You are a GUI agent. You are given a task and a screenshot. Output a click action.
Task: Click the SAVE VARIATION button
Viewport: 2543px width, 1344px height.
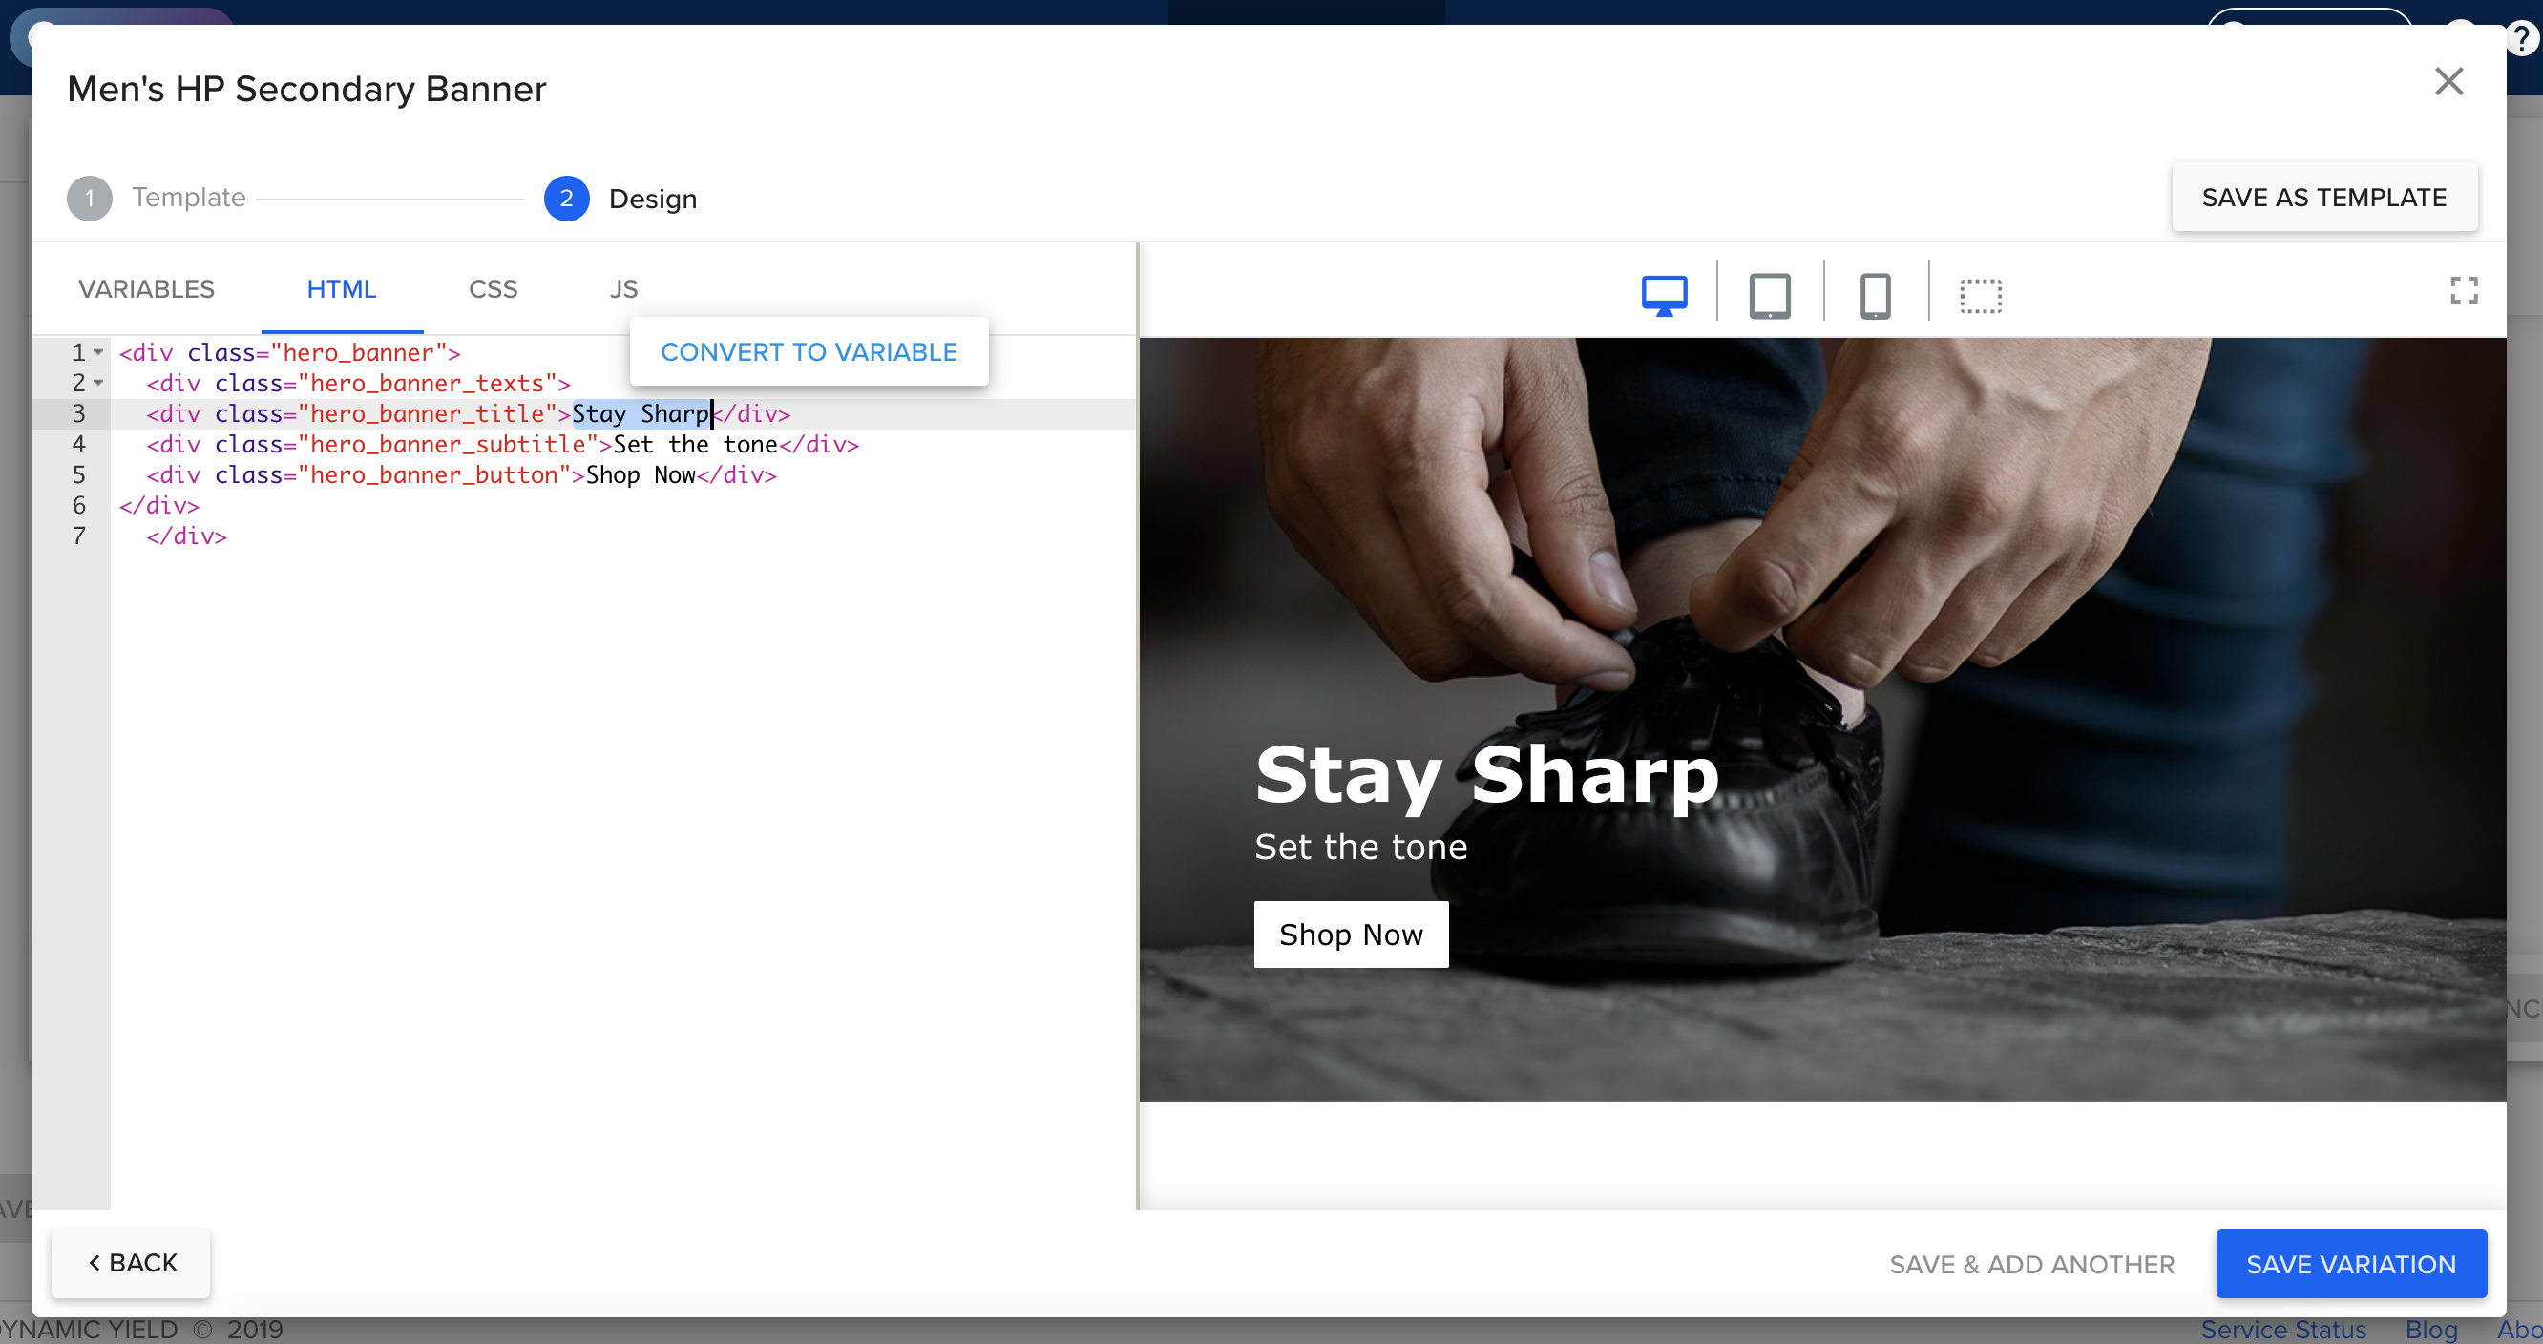pyautogui.click(x=2350, y=1264)
